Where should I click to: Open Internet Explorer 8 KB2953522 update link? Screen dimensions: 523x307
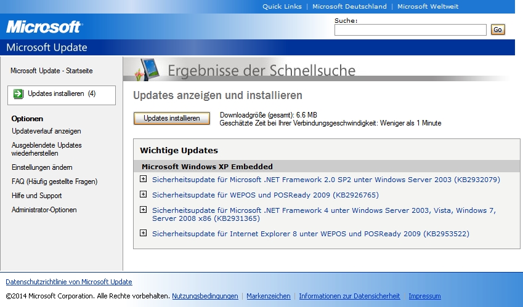310,234
